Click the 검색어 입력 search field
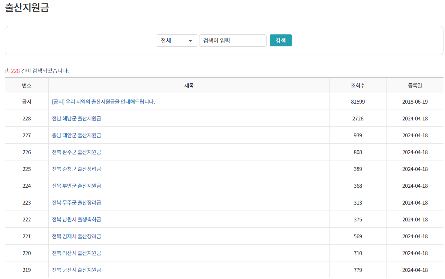 click(x=233, y=40)
